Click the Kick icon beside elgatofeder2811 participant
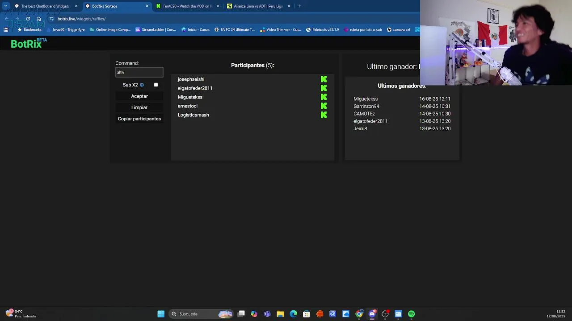 pos(324,88)
